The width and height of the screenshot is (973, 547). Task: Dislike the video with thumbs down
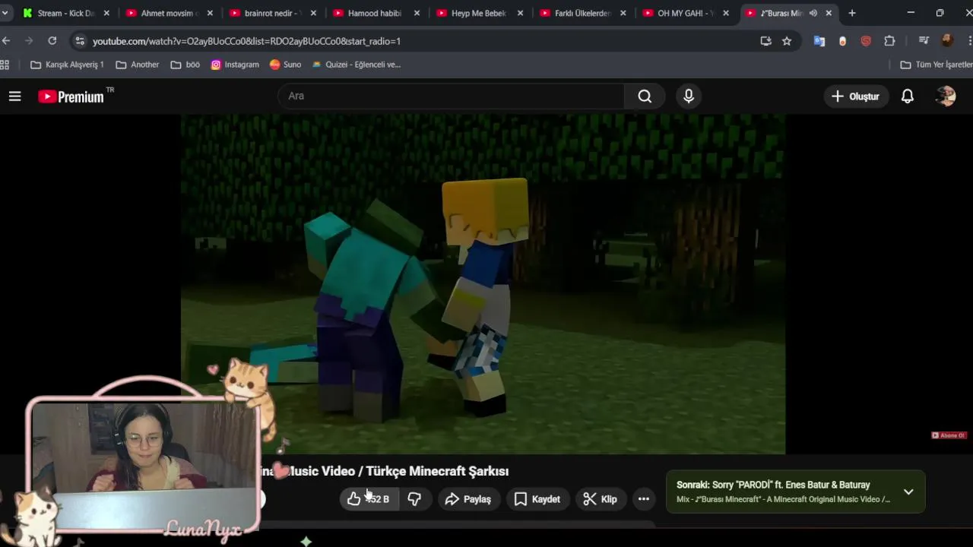pyautogui.click(x=414, y=499)
